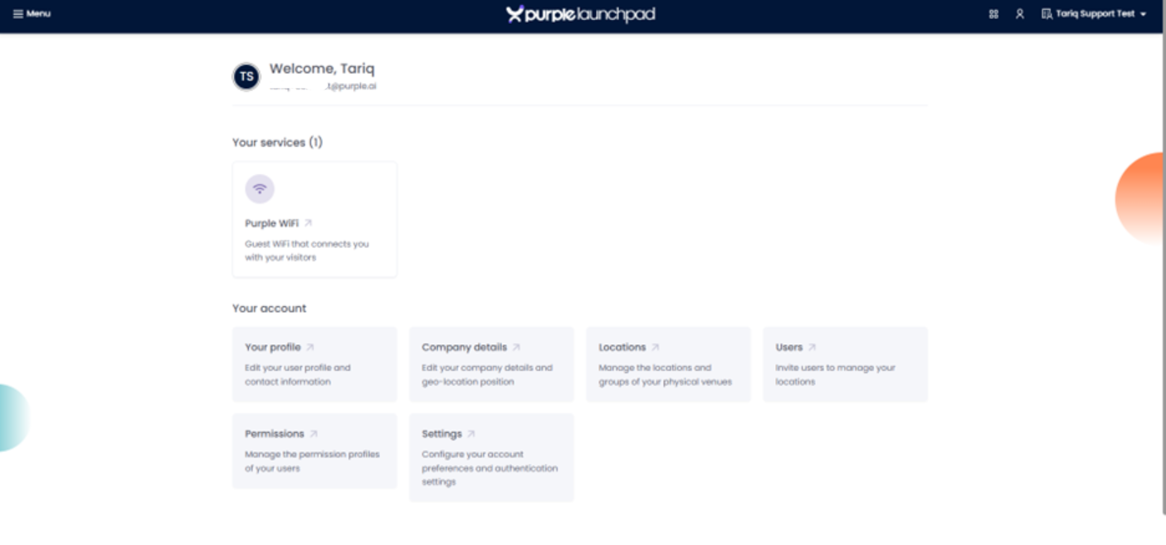This screenshot has height=545, width=1166.
Task: Open the Company details link
Action: 464,348
